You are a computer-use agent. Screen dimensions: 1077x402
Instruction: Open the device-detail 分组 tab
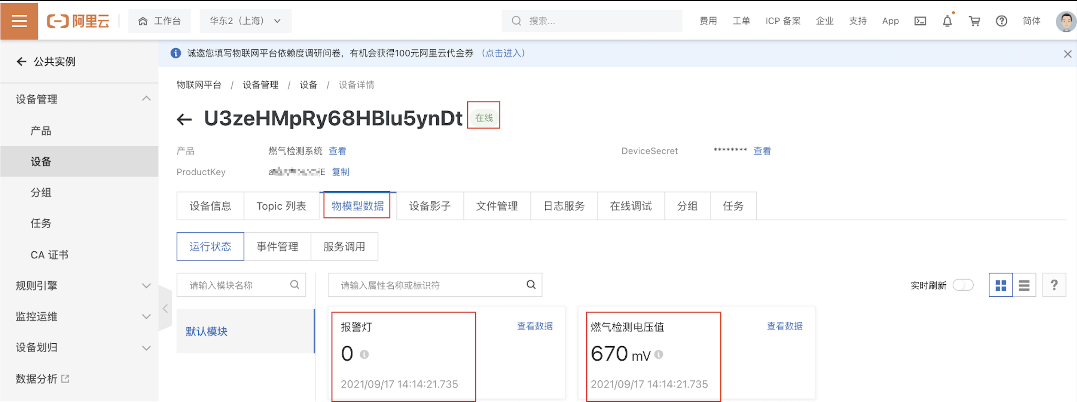tap(687, 206)
